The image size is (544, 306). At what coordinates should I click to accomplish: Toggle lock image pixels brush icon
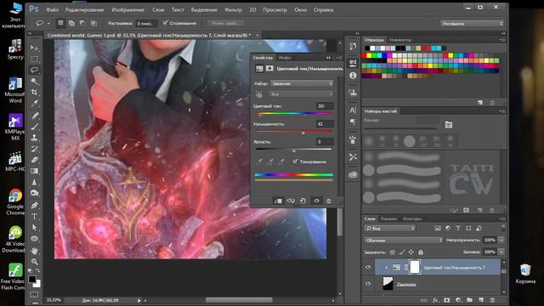[402, 252]
